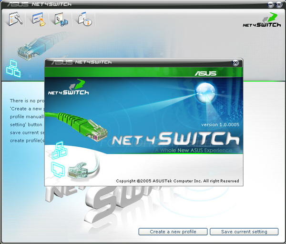Click the ASUSTek copyright notice text
Screen dimensions: 286x244
[177, 181]
